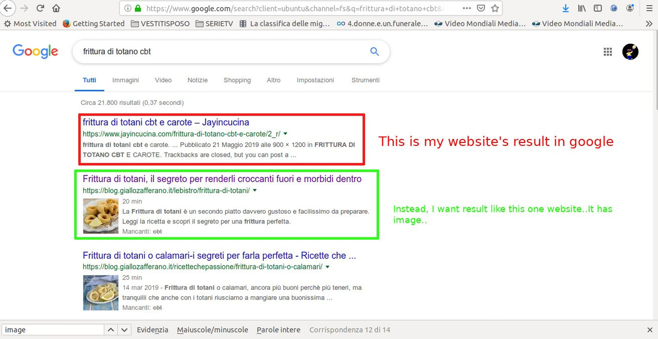Expand dropdown next to ricettechepassione URL
This screenshot has height=339, width=658.
click(327, 267)
